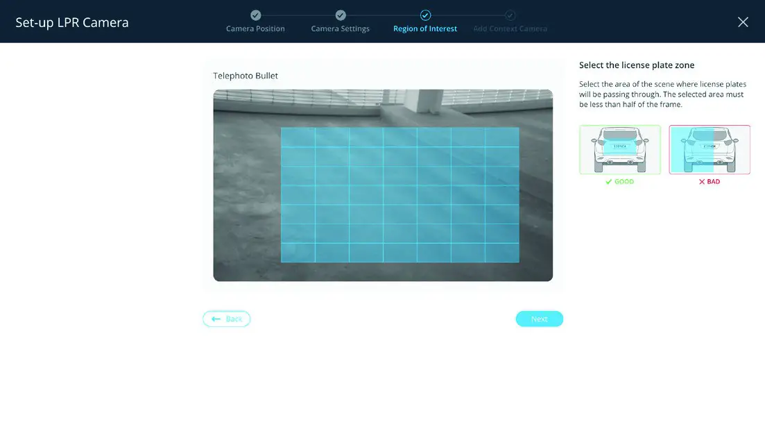Click the red X next to BAD label

[702, 181]
